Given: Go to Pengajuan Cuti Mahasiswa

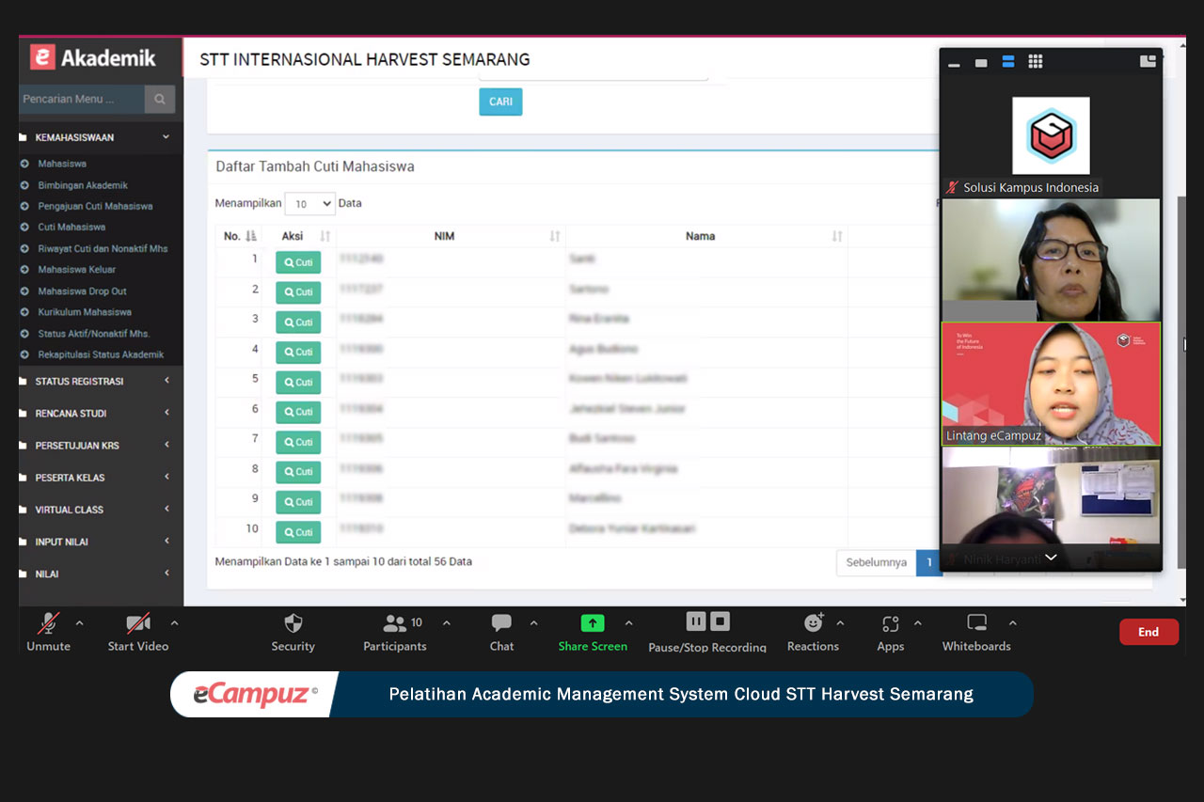Looking at the screenshot, I should (x=95, y=206).
